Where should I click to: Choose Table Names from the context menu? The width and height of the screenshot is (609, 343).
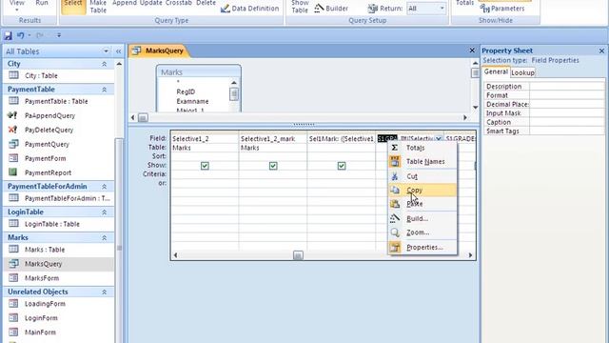422,161
